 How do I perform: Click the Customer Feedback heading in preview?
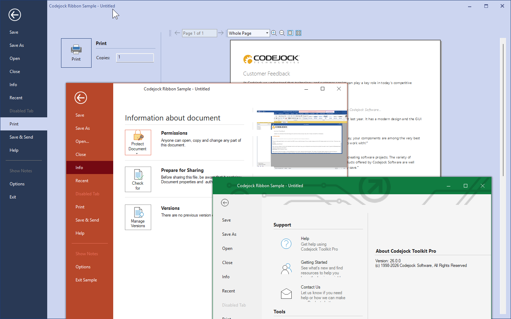coord(267,74)
